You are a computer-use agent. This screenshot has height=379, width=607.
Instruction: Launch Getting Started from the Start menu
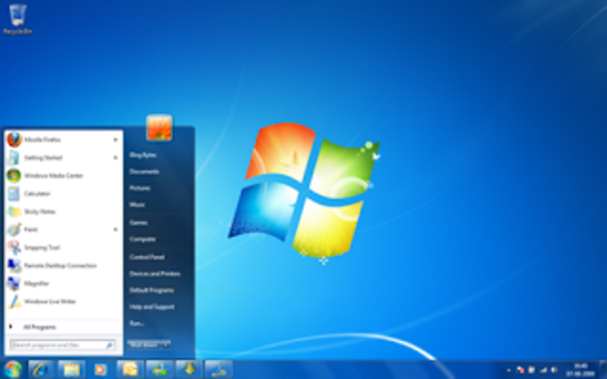tap(64, 157)
